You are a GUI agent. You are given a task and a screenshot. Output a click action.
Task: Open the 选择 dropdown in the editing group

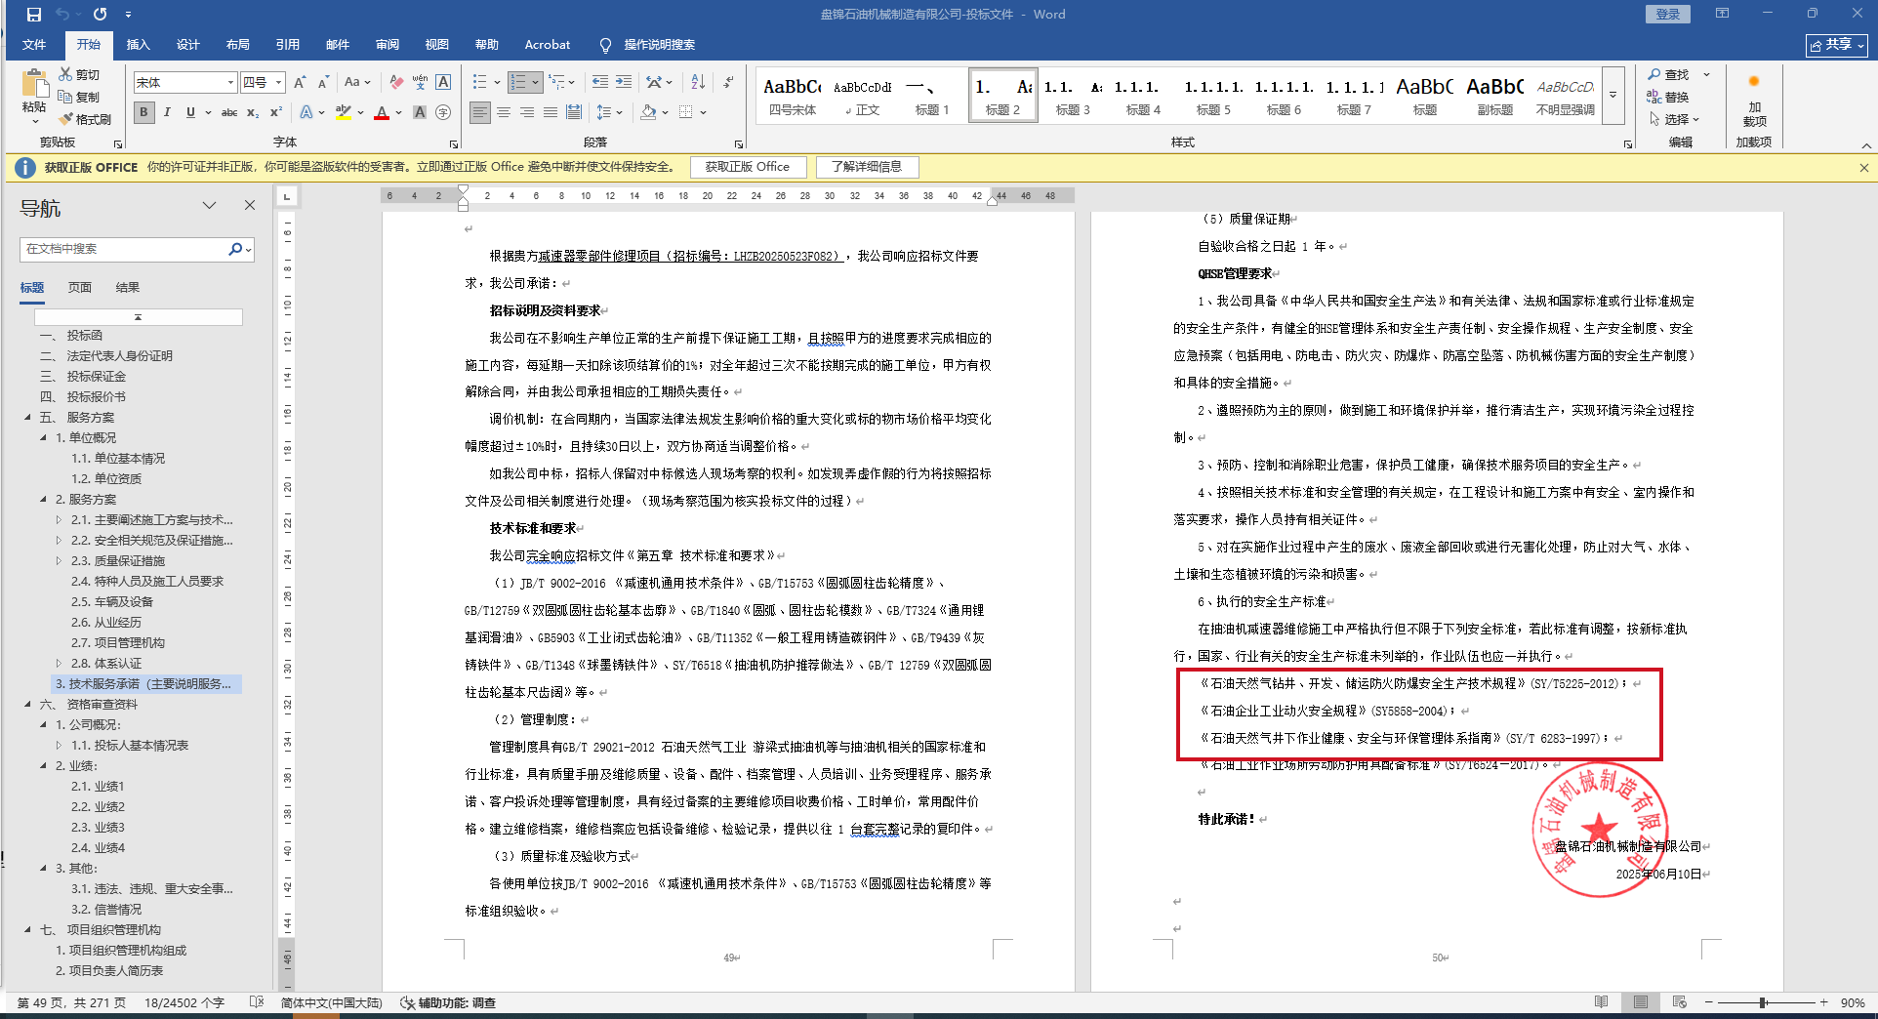pos(1676,119)
